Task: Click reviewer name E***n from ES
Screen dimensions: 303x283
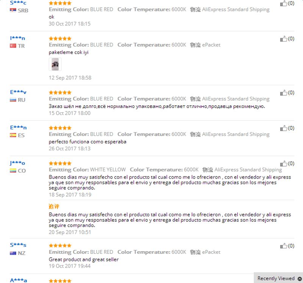Action: pos(18,128)
